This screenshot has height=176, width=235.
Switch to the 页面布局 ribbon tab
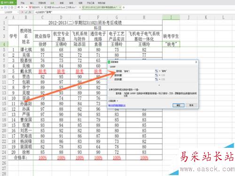(x=42, y=3)
